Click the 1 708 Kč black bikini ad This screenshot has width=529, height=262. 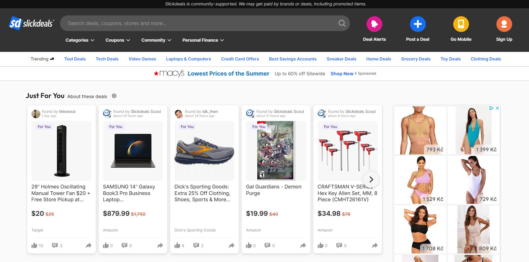click(420, 229)
